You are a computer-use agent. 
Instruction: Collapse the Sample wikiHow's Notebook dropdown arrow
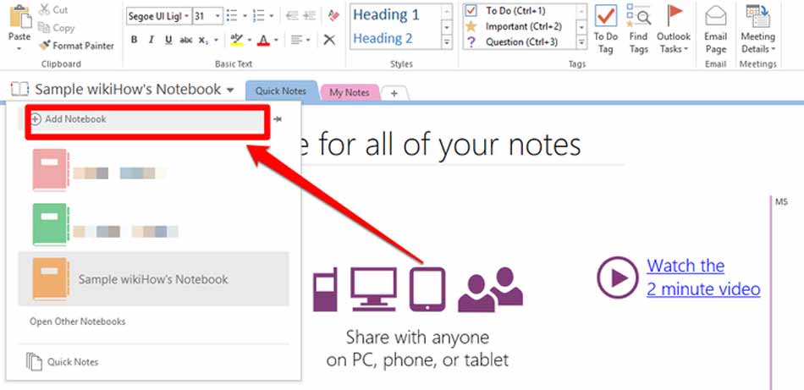click(230, 91)
